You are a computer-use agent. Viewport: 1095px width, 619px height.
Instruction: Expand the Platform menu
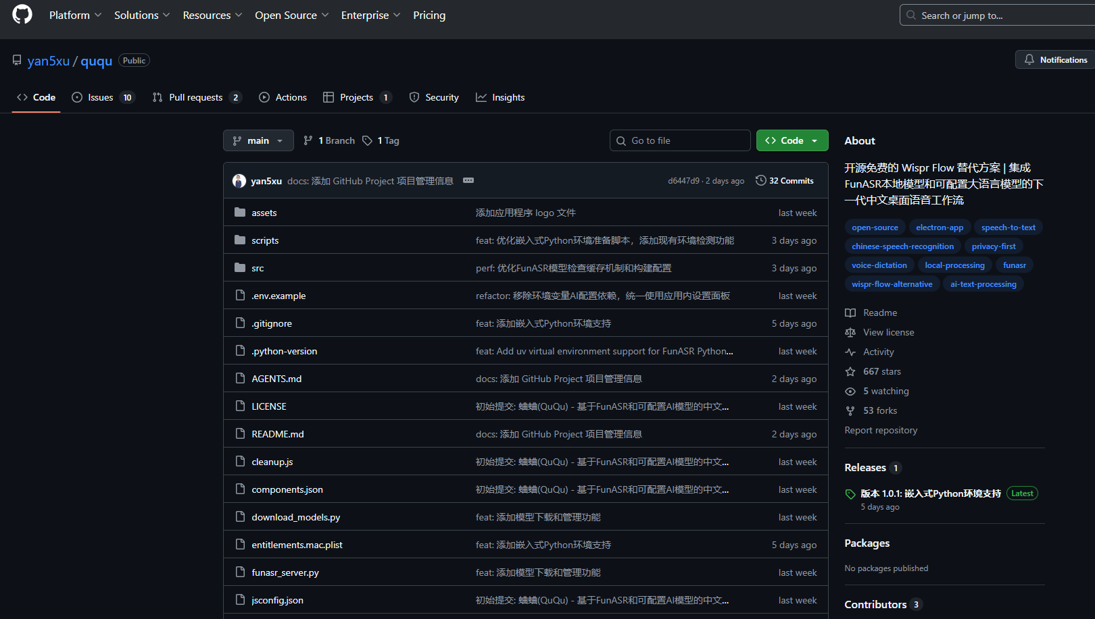tap(75, 15)
